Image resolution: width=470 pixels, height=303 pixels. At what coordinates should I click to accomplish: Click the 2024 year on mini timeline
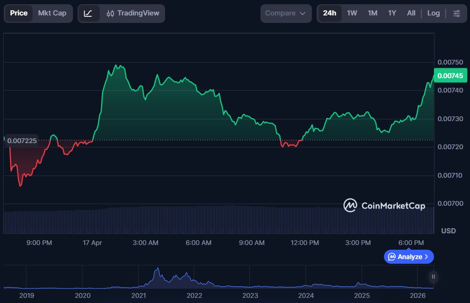point(306,296)
